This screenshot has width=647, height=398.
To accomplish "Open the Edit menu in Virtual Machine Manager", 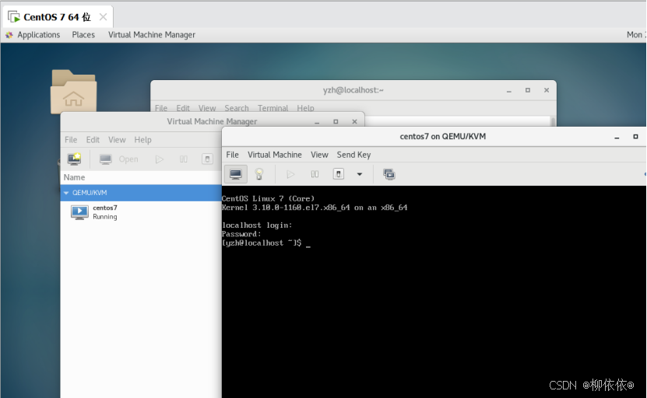I will 93,140.
